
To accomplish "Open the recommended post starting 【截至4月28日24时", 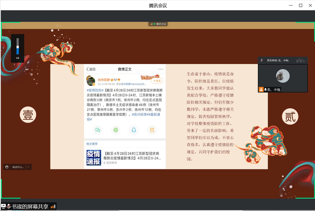I will pos(132,156).
